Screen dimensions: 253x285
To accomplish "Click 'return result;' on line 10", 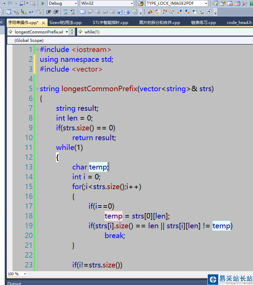I will tap(94, 138).
